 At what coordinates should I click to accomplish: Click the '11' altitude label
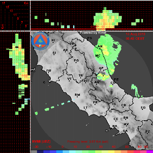(x=15, y=15)
